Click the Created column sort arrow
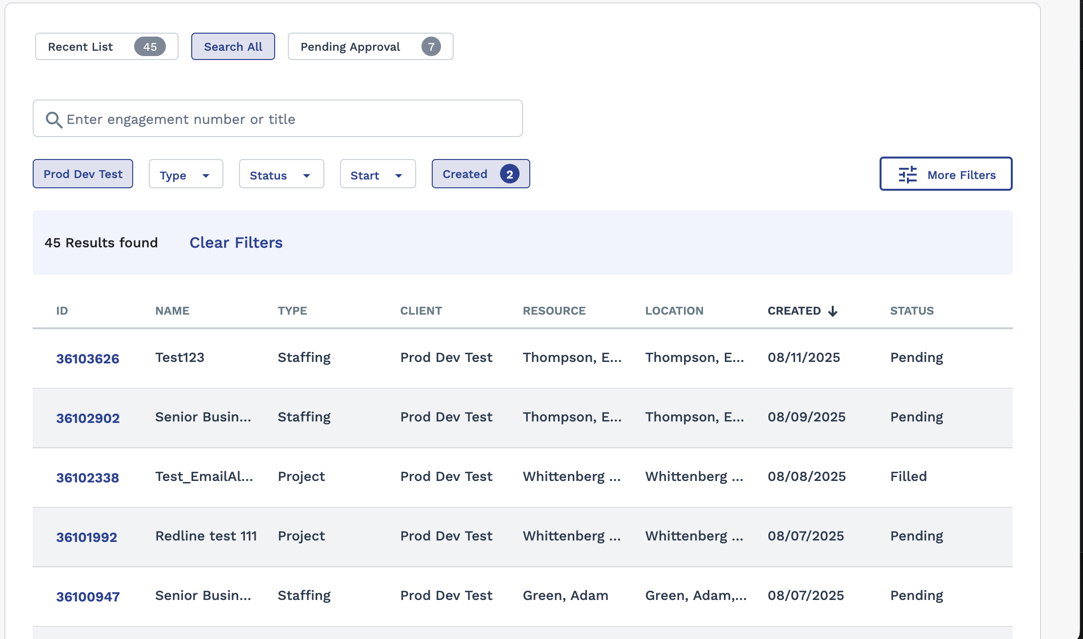Viewport: 1083px width, 639px height. click(833, 311)
